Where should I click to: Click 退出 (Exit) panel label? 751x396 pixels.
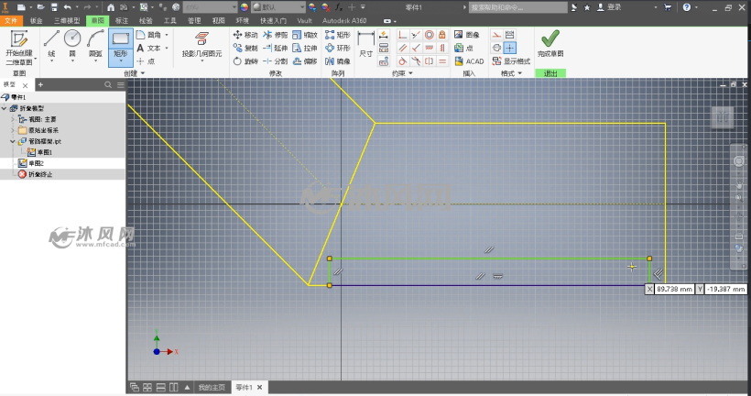(x=550, y=73)
